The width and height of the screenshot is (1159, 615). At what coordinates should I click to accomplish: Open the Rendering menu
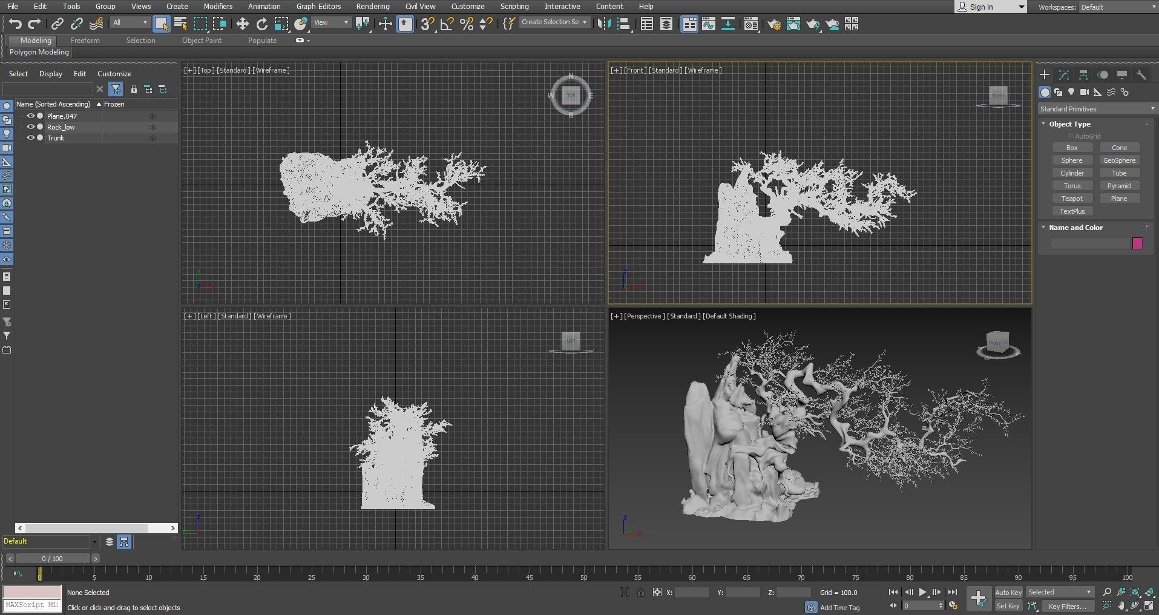click(x=373, y=6)
